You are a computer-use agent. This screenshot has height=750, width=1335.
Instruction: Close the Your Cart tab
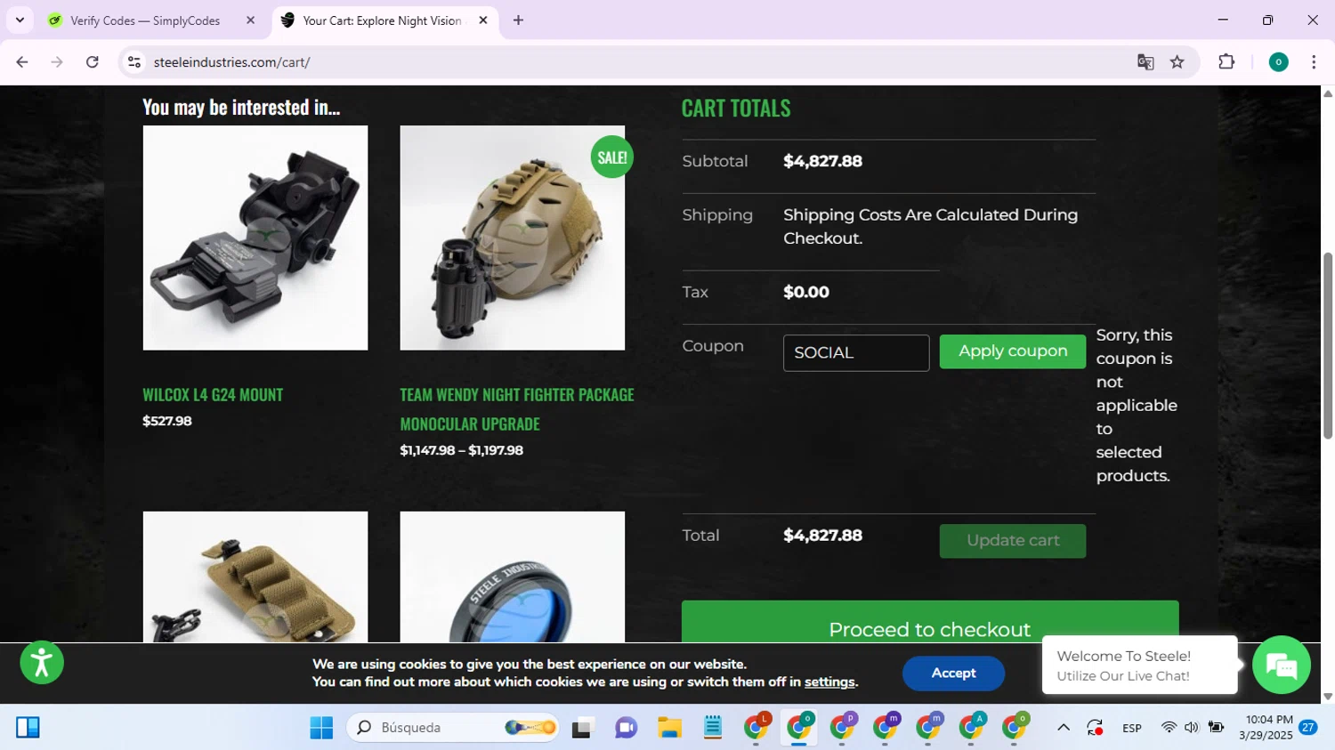pyautogui.click(x=483, y=20)
